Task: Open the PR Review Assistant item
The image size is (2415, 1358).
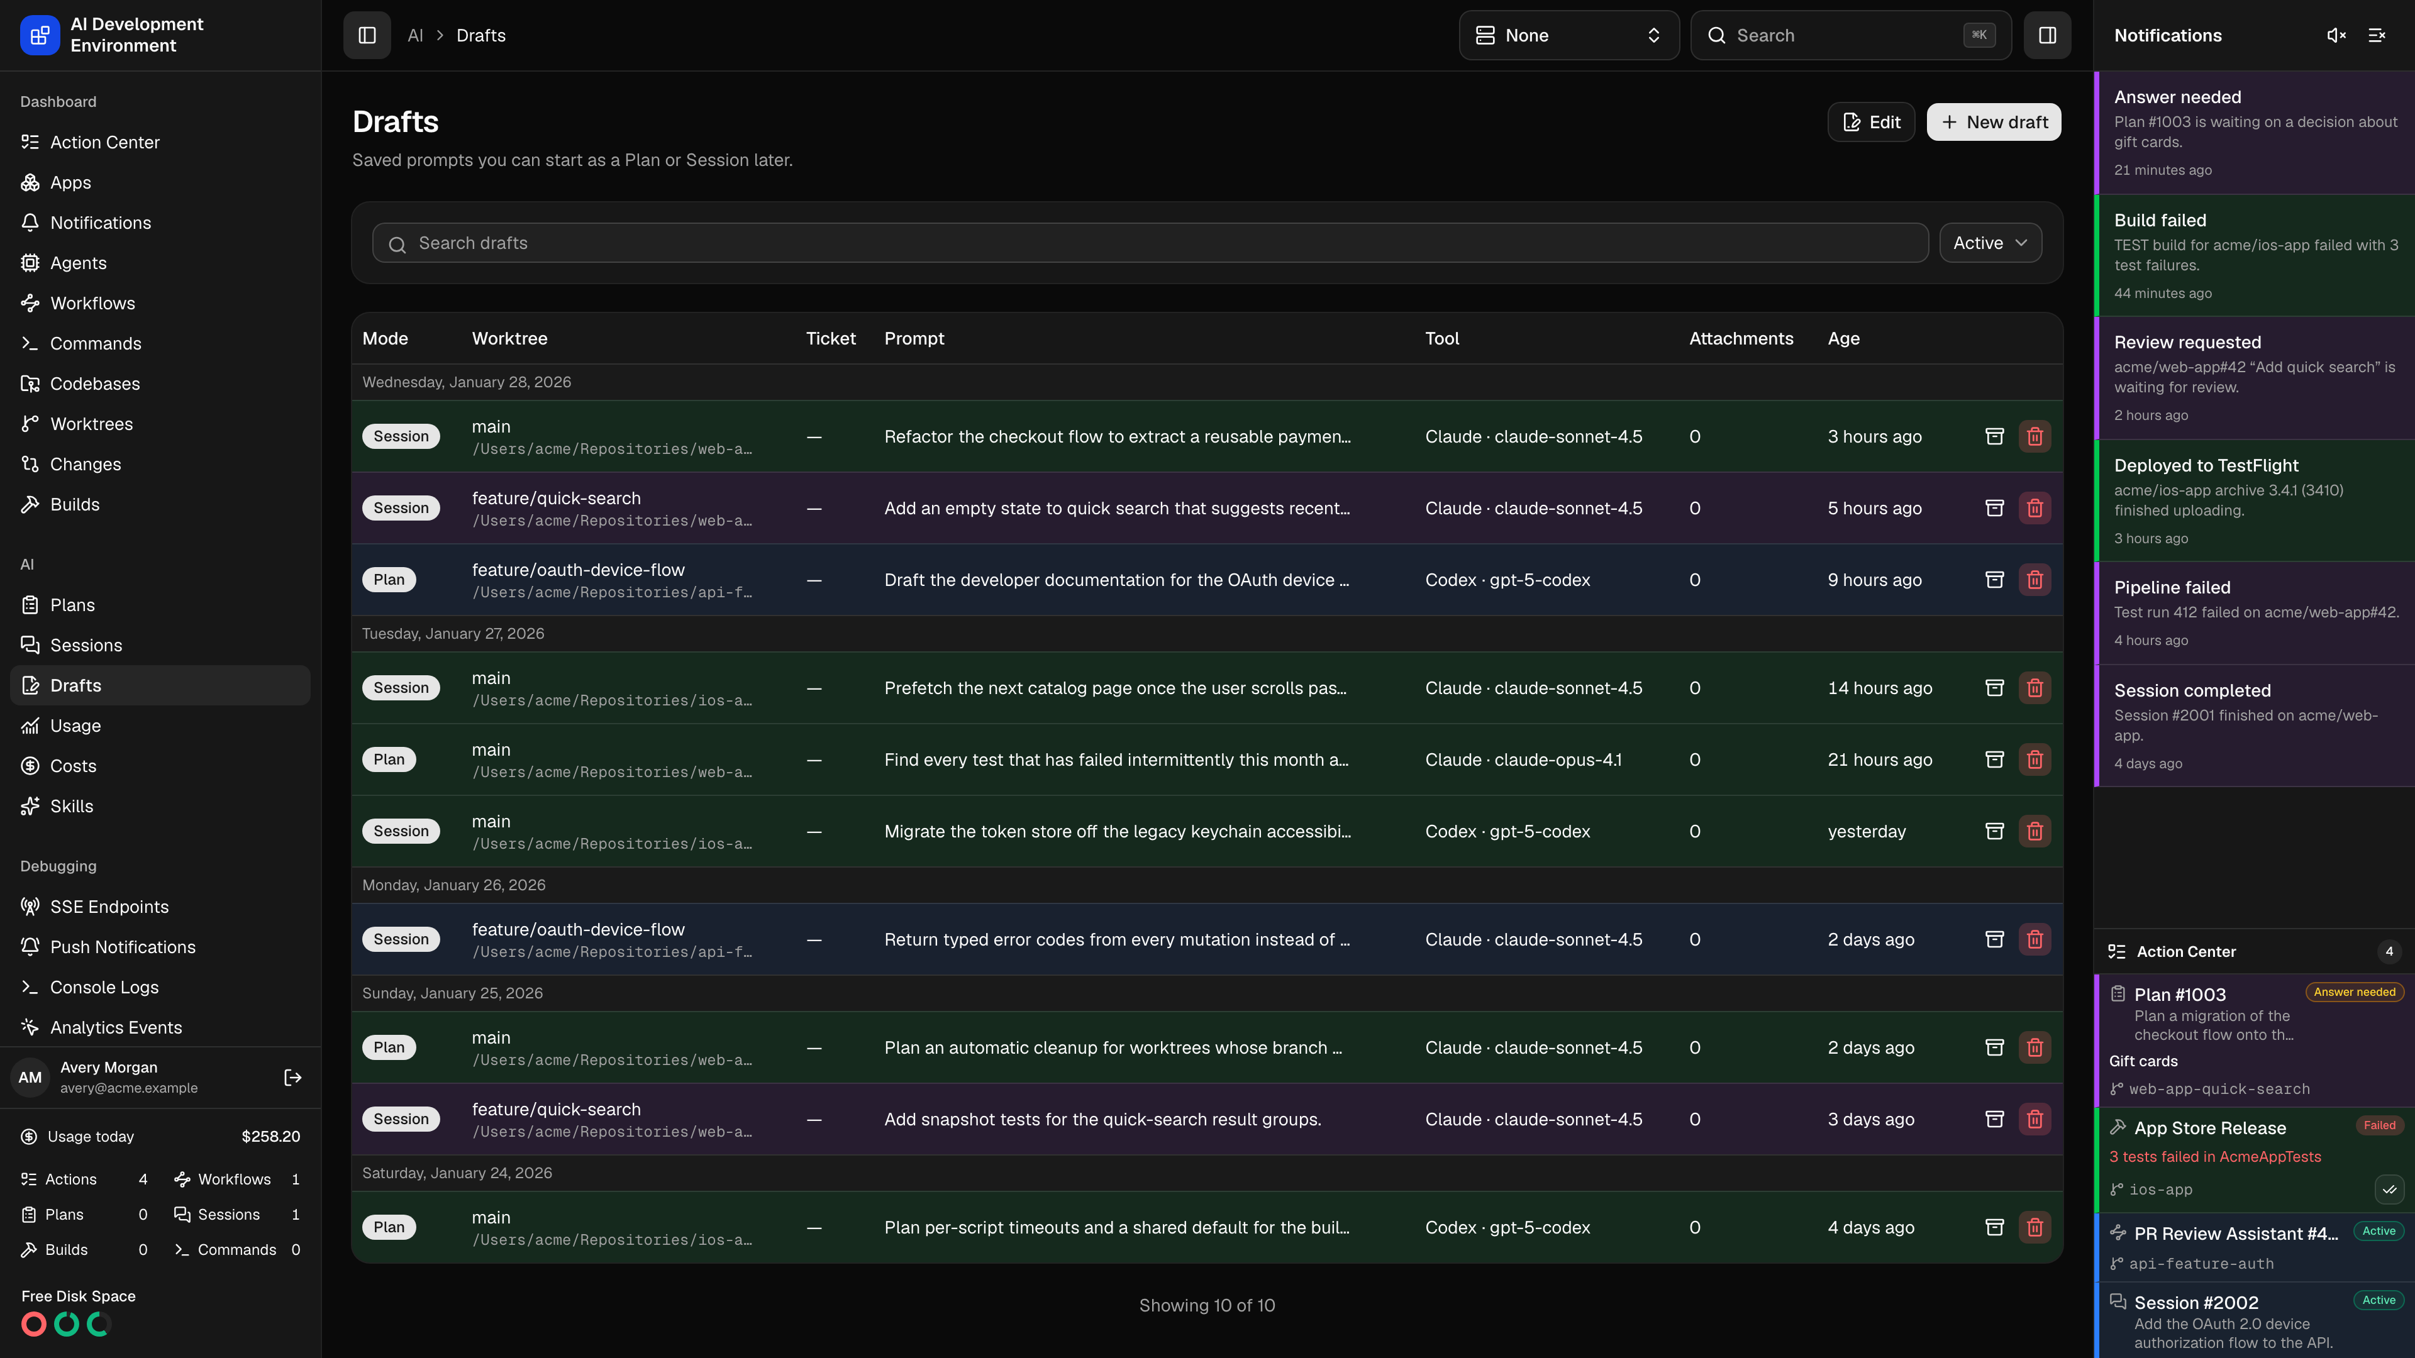Action: (x=2254, y=1249)
